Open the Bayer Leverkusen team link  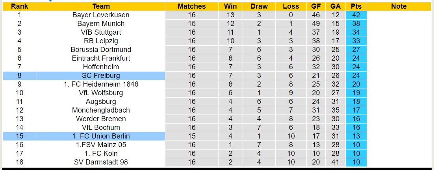tap(101, 15)
